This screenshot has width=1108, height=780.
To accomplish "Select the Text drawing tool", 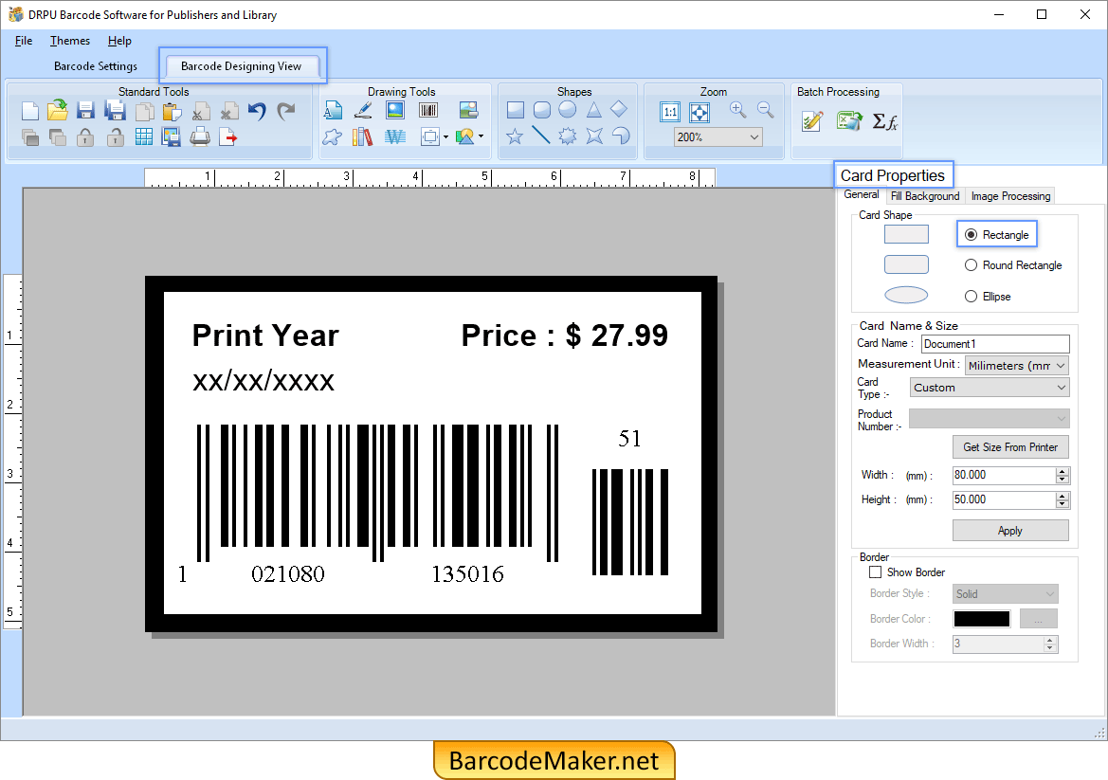I will point(333,110).
